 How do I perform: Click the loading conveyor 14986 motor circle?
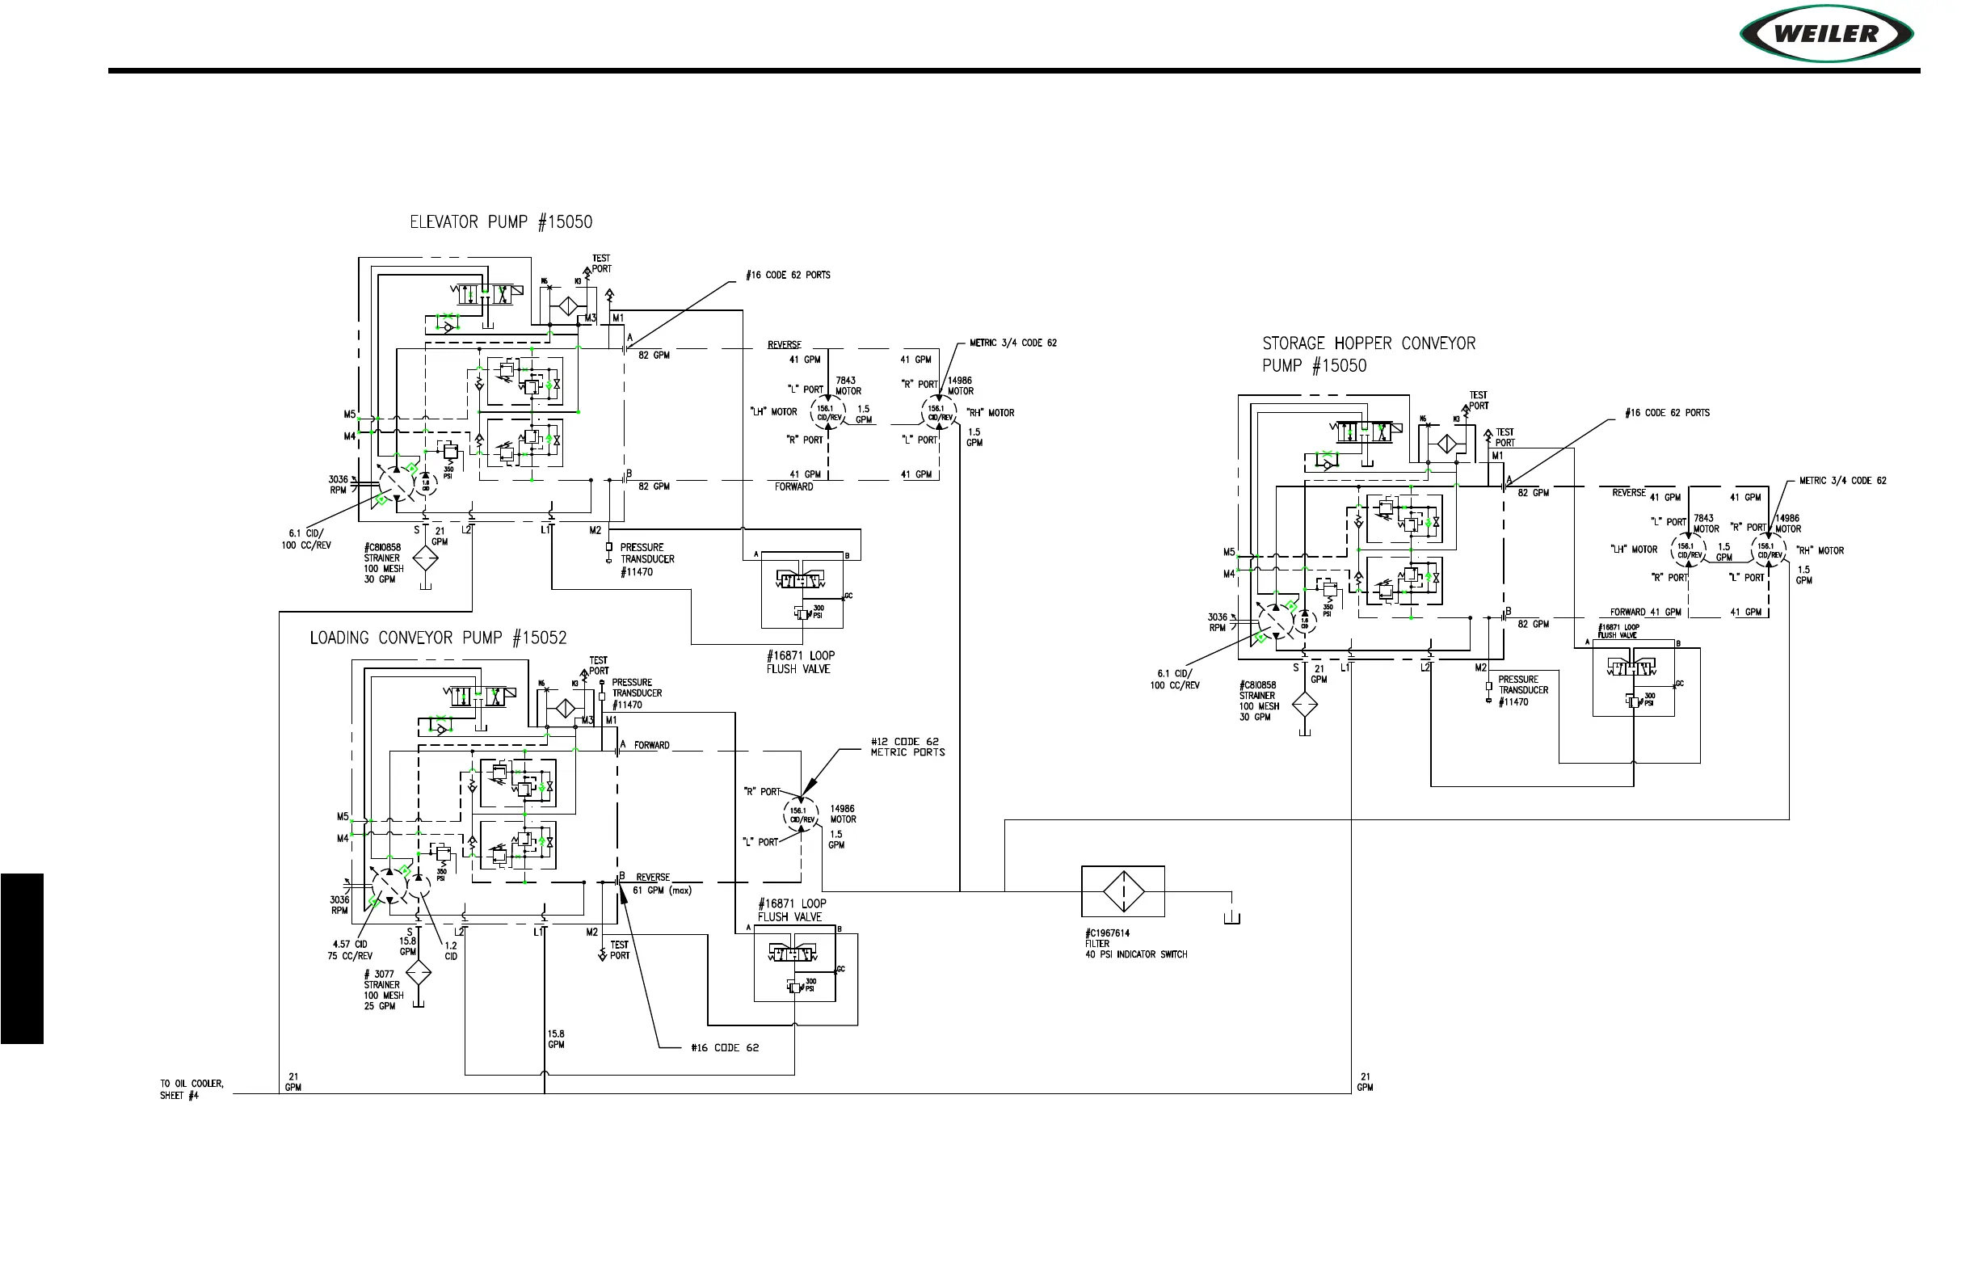(x=801, y=814)
